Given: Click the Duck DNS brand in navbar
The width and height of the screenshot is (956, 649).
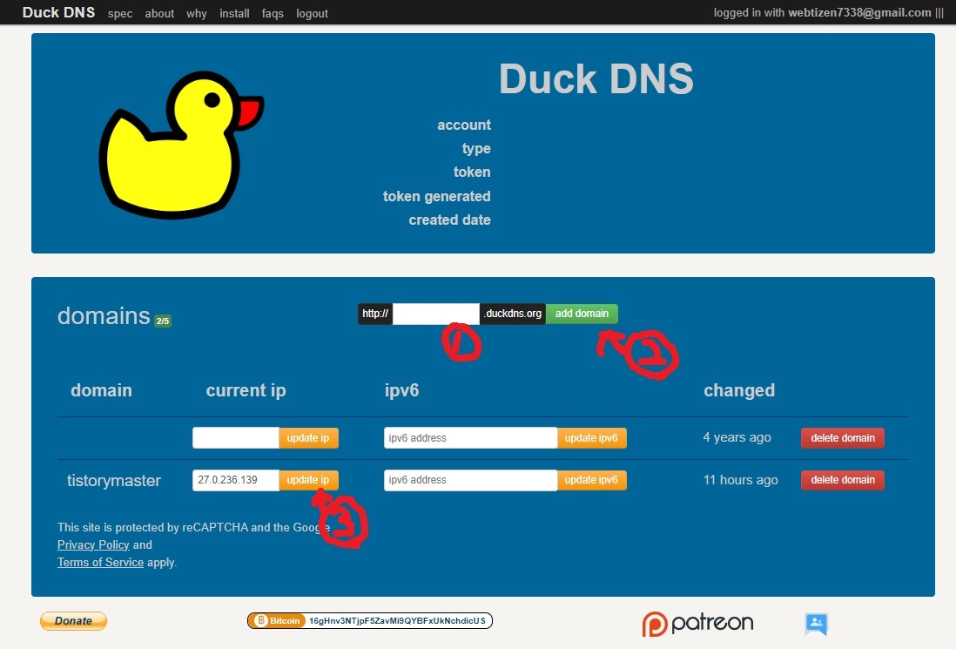Looking at the screenshot, I should [x=58, y=12].
